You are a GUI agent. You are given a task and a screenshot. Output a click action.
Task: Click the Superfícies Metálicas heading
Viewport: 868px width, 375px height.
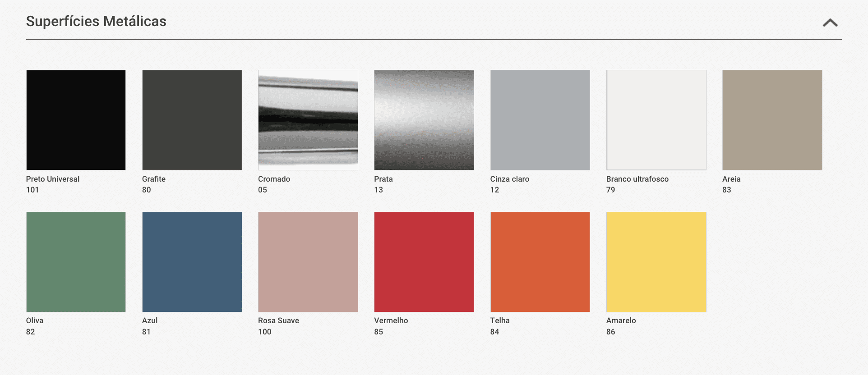coord(96,21)
